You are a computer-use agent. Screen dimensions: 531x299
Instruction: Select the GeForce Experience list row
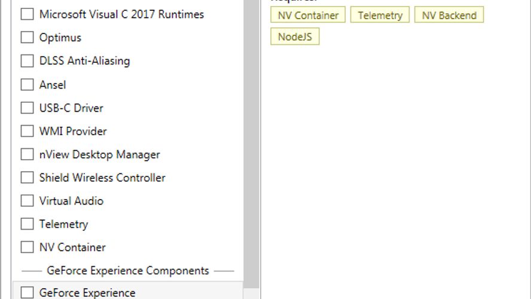pos(128,291)
